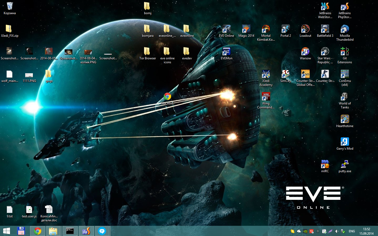
Task: Select the XJedi Academy shortcut
Action: click(x=266, y=78)
